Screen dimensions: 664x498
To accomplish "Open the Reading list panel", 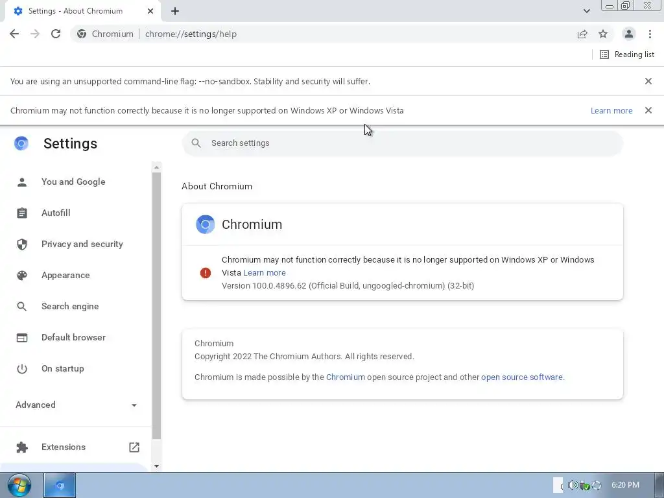I will [627, 54].
